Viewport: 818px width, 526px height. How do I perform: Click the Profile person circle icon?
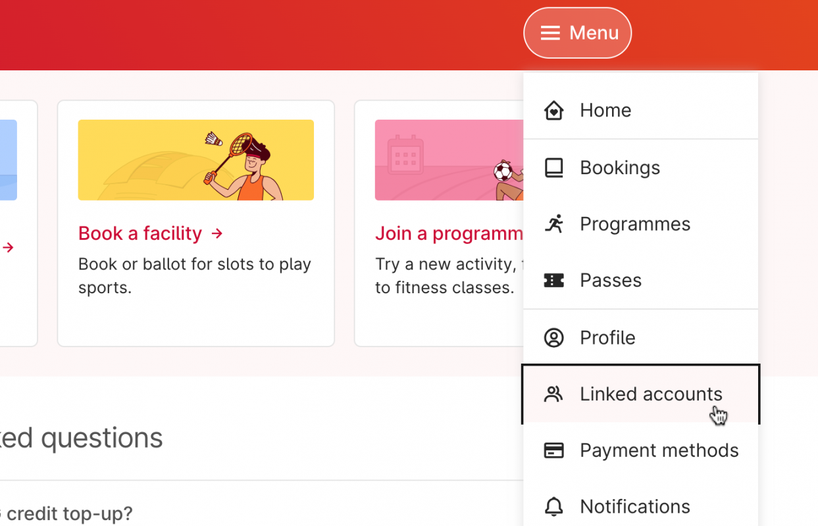[x=553, y=338]
